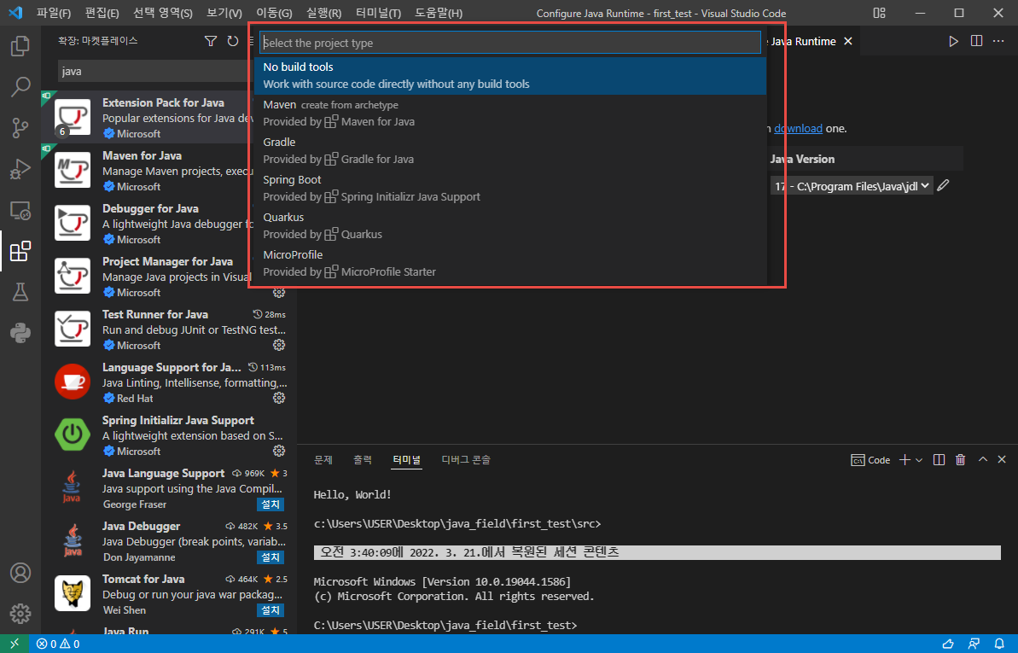Close the terminal panel
This screenshot has height=653, width=1018.
point(1002,459)
